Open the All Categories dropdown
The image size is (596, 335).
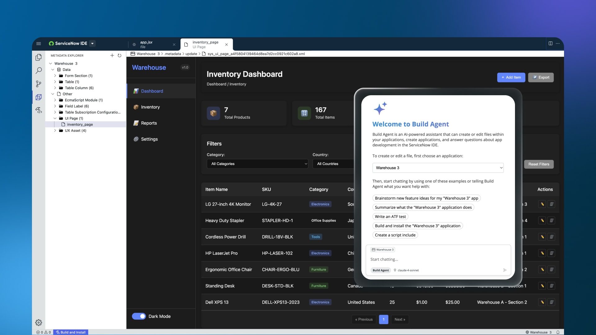coord(257,164)
